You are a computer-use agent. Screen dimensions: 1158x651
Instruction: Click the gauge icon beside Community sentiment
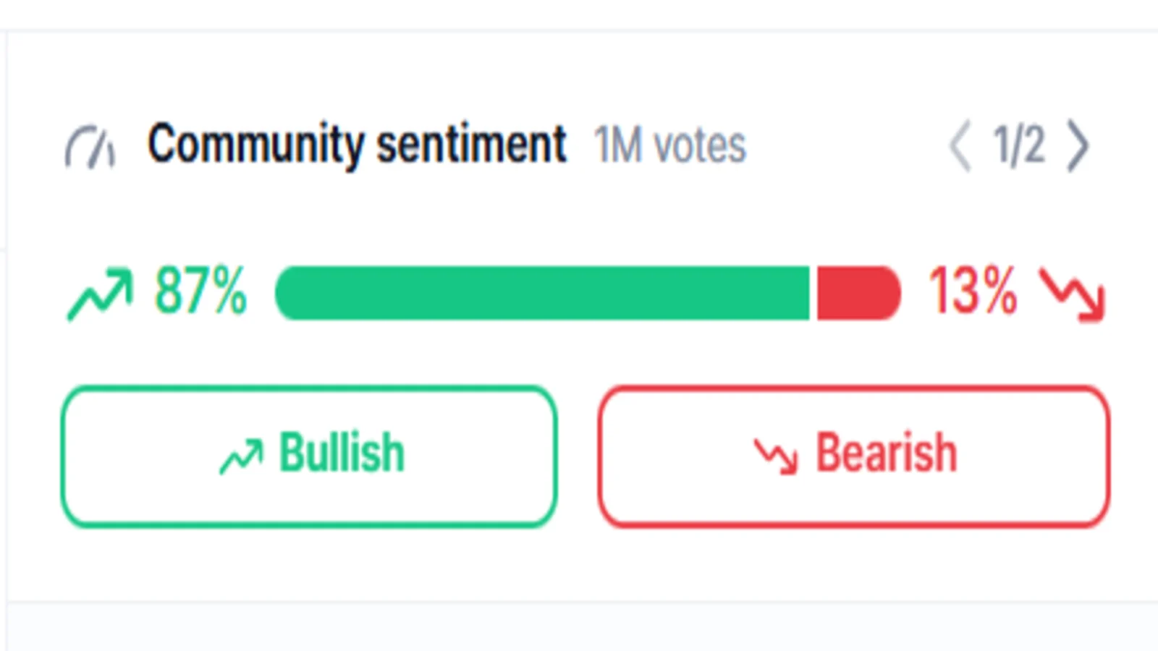click(x=90, y=147)
